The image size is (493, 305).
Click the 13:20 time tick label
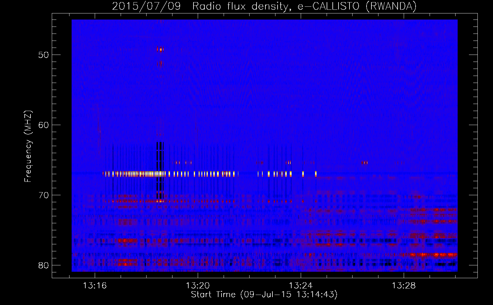(x=198, y=286)
